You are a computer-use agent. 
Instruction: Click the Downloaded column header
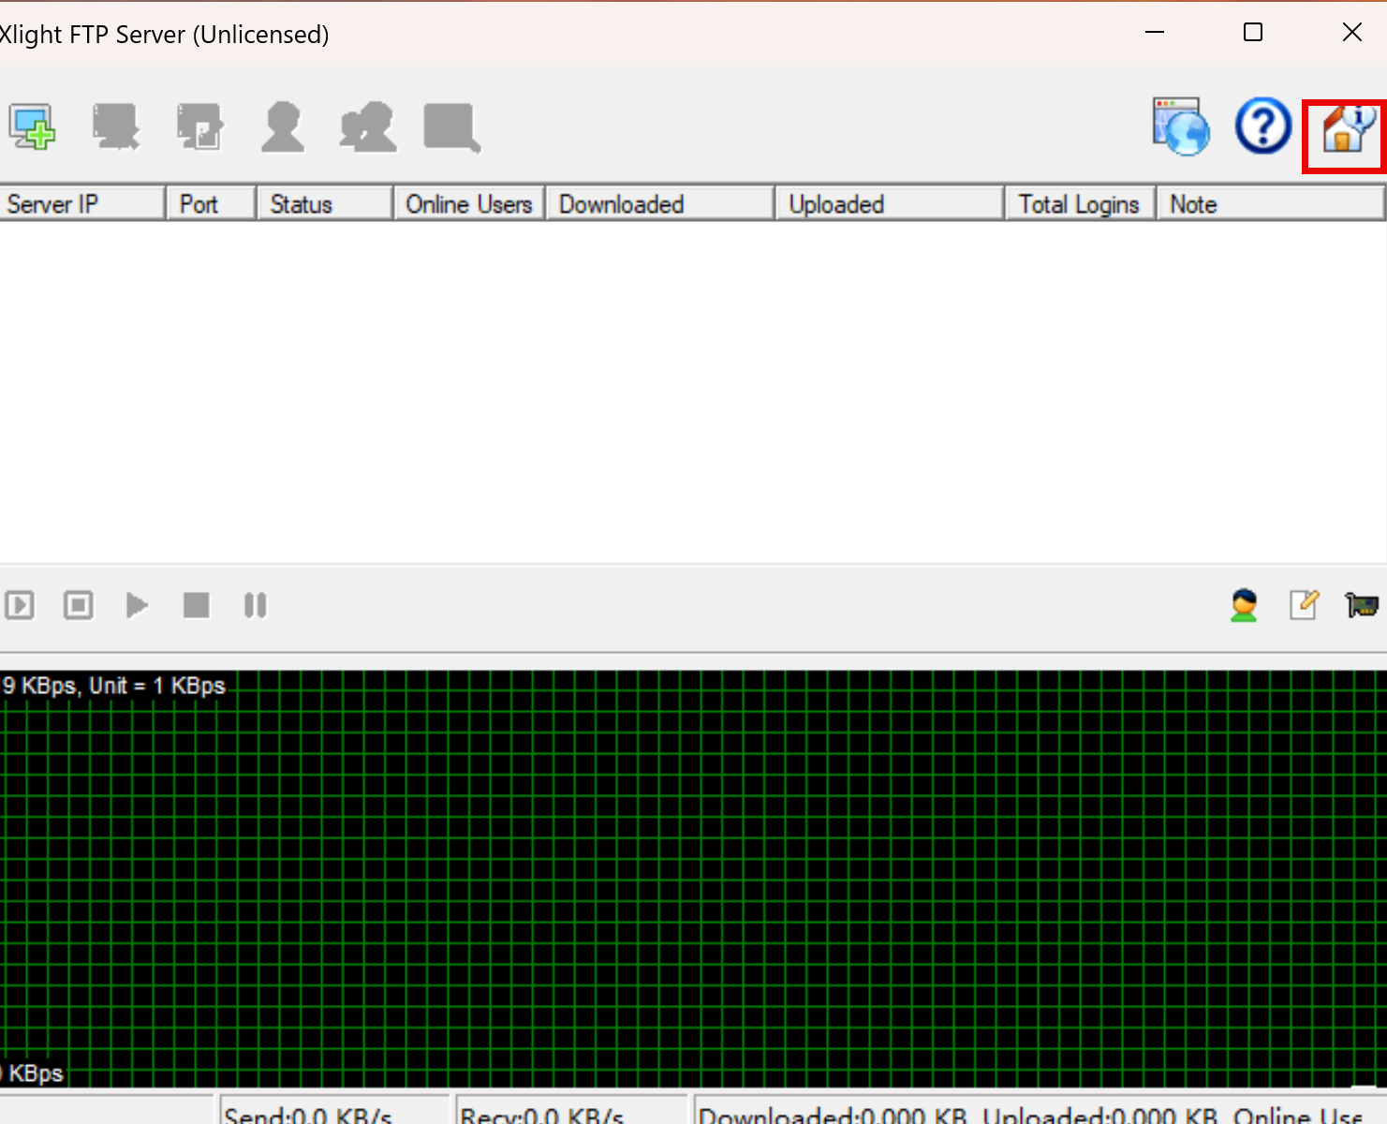point(659,204)
